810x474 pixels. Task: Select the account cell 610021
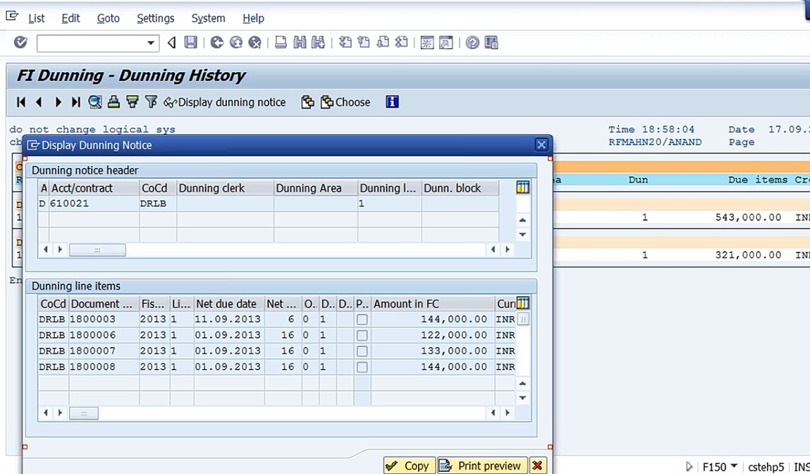[x=94, y=204]
